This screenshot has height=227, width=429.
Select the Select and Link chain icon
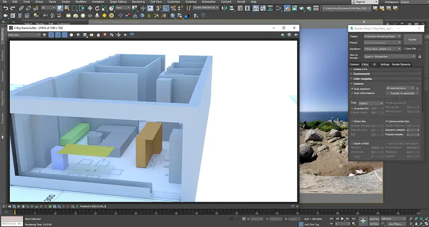[21, 8]
